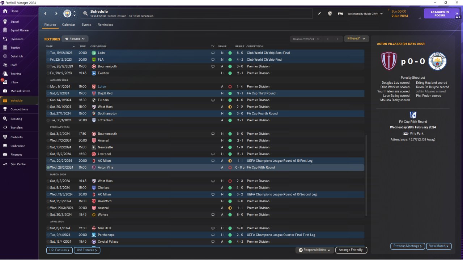The image size is (463, 260).
Task: Expand the Responsibilities dropdown
Action: coord(314,250)
